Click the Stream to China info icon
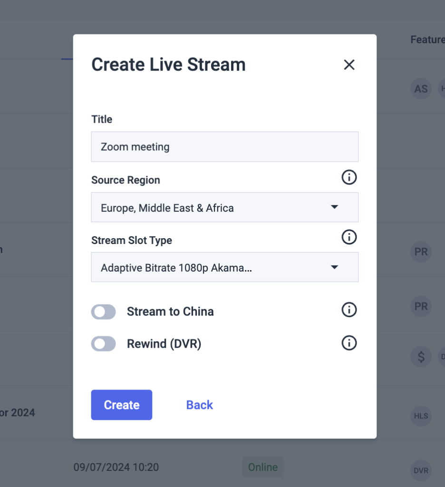Image resolution: width=445 pixels, height=487 pixels. click(x=349, y=310)
